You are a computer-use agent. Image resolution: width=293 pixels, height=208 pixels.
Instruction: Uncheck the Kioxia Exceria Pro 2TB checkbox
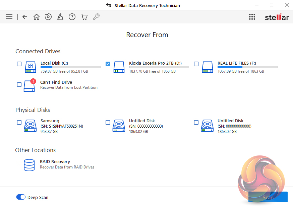click(108, 64)
